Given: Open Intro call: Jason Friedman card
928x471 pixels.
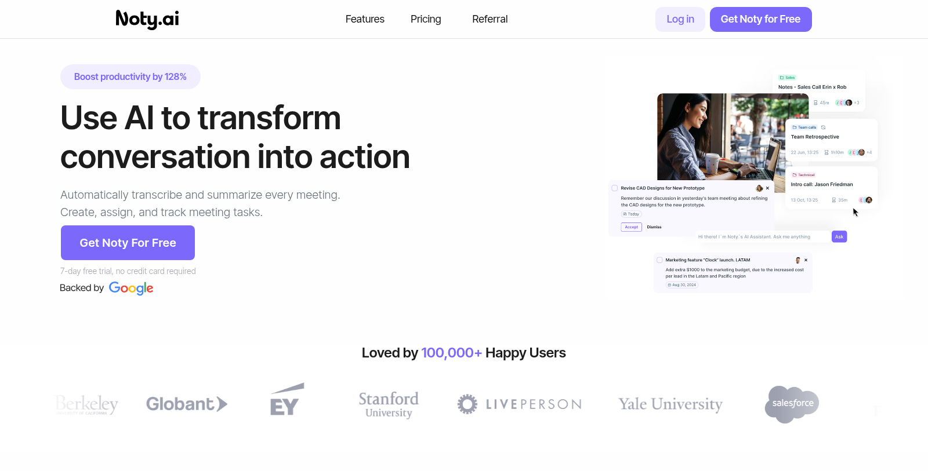Looking at the screenshot, I should pos(831,188).
